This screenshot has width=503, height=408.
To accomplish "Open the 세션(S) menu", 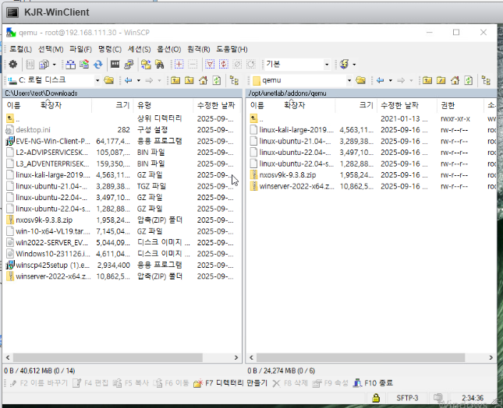I will pos(140,49).
